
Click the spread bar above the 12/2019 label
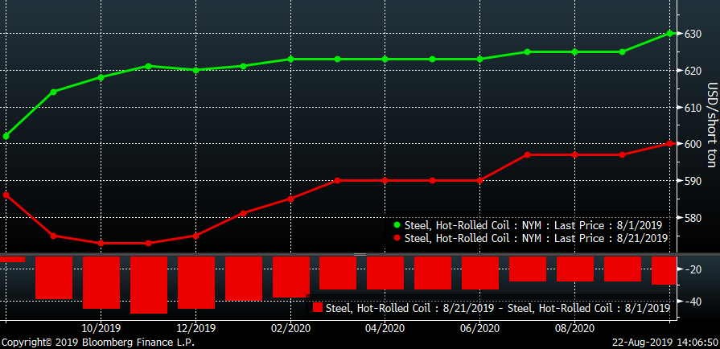coord(196,282)
